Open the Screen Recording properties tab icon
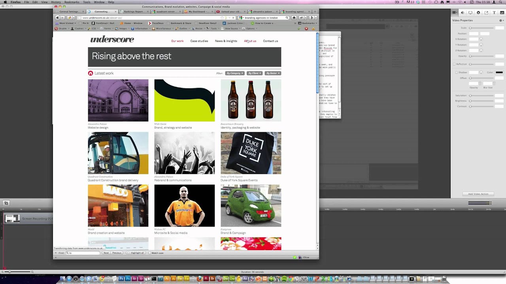This screenshot has height=284, width=506. 470,13
